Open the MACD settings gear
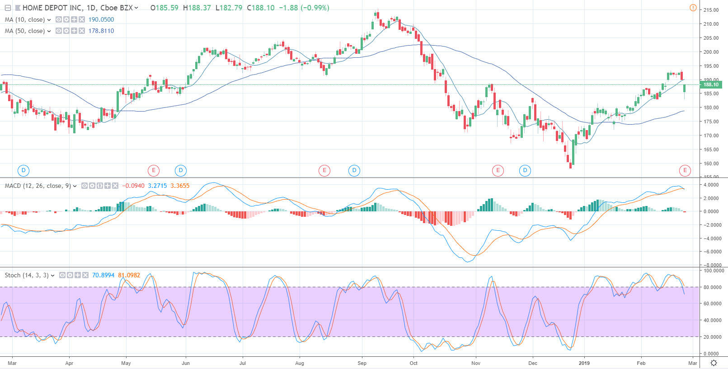The image size is (728, 369). coord(92,186)
